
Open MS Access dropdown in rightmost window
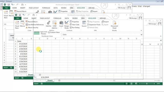153,24
